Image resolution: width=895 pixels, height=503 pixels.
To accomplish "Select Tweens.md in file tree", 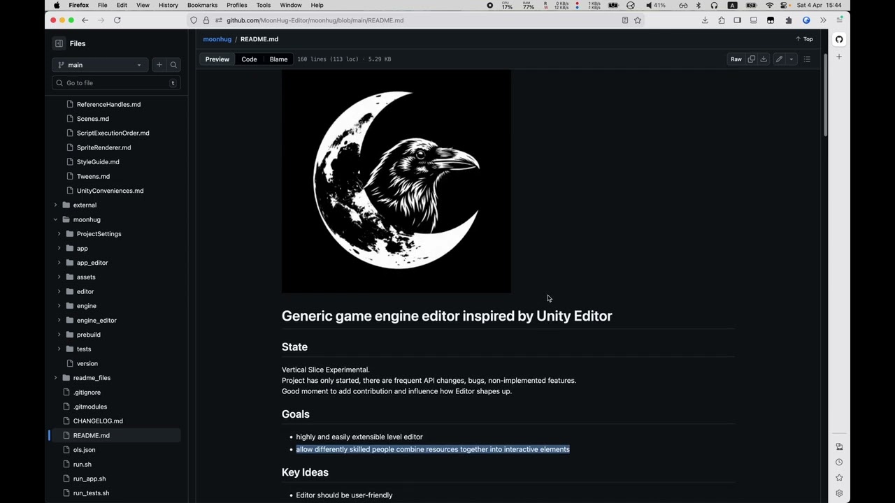I will 93,177.
